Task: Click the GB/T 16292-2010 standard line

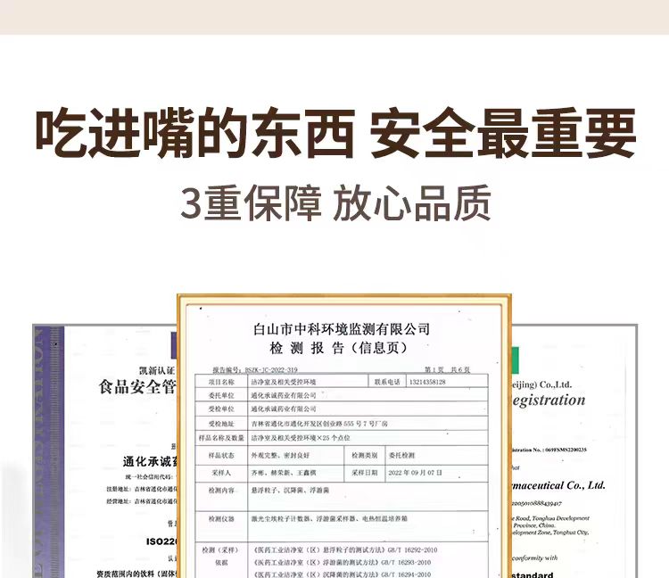Action: coord(345,550)
